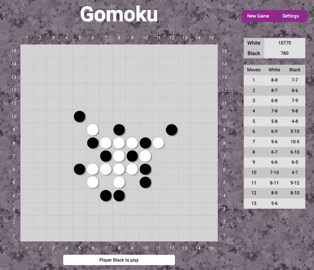Viewport: 314px width, 270px height.
Task: Click the white stone at column 7, row 6
Action: click(x=106, y=169)
